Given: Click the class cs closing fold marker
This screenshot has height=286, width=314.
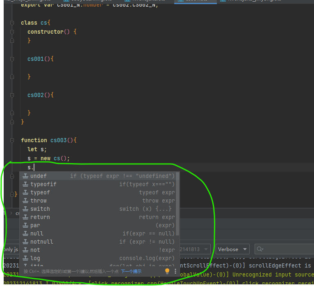Looking at the screenshot, I should click(12, 122).
